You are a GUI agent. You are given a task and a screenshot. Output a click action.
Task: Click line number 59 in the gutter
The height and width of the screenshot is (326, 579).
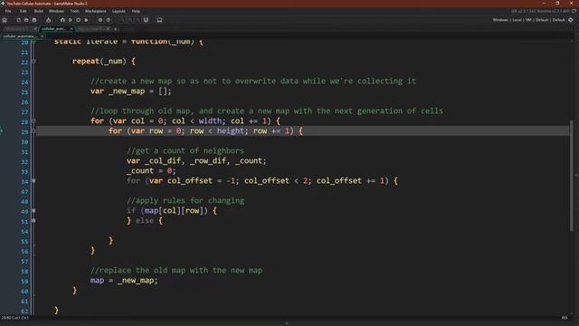click(x=24, y=282)
